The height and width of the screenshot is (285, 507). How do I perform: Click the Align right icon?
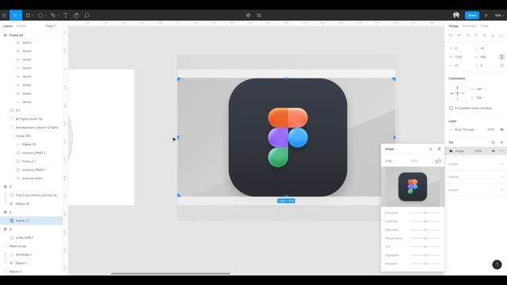[x=468, y=35]
